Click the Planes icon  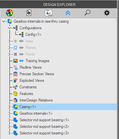[x=15, y=48]
